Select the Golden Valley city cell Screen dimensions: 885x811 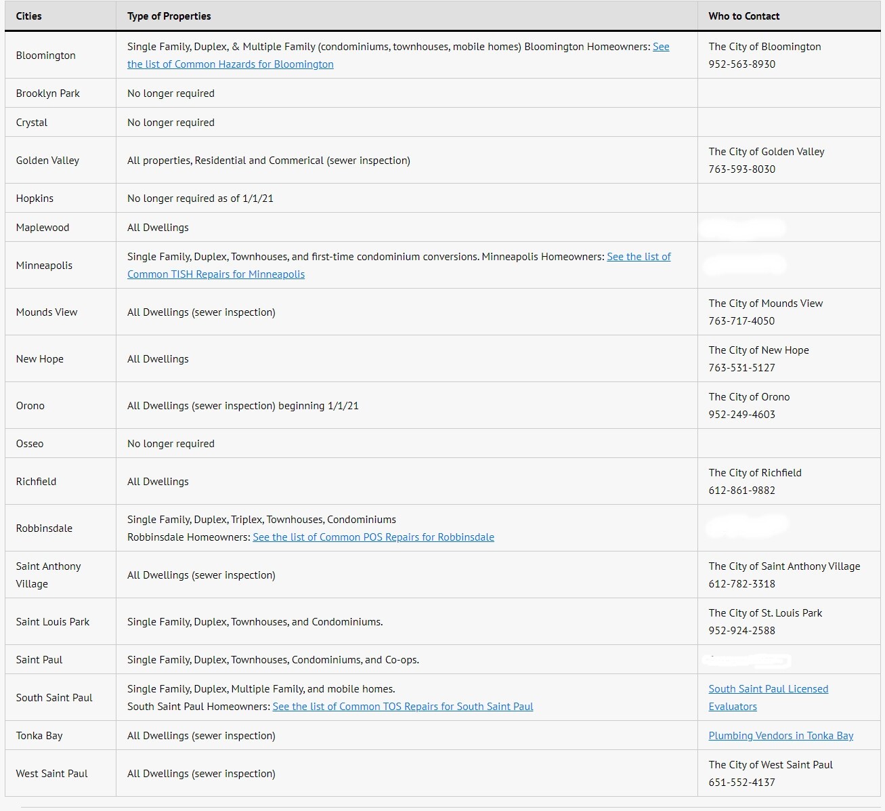pos(60,161)
